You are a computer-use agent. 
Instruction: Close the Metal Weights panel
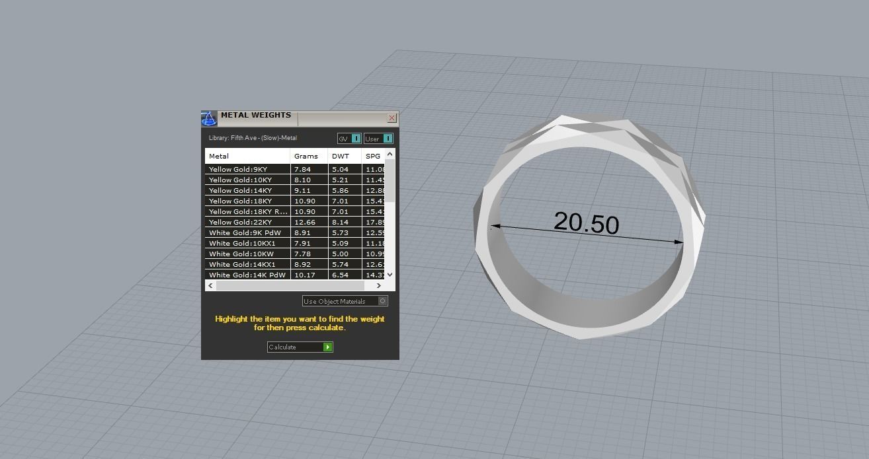392,118
